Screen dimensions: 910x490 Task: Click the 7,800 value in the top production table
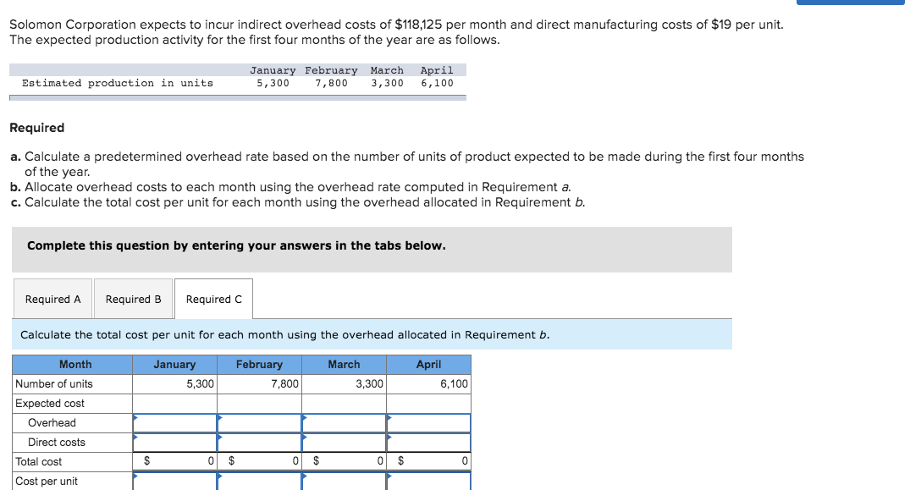(331, 83)
